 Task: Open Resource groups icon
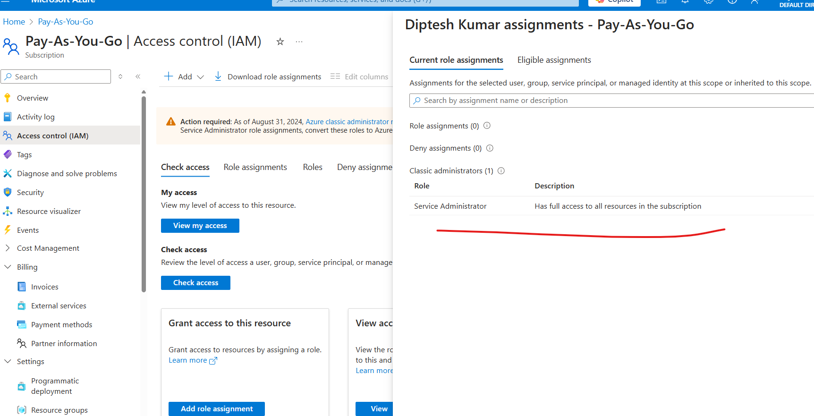click(21, 410)
